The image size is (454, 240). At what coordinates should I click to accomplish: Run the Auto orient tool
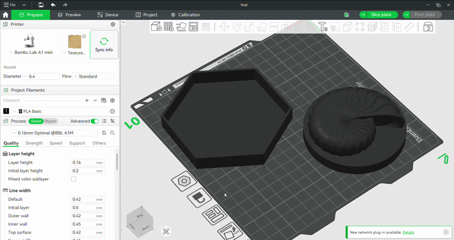(181, 27)
